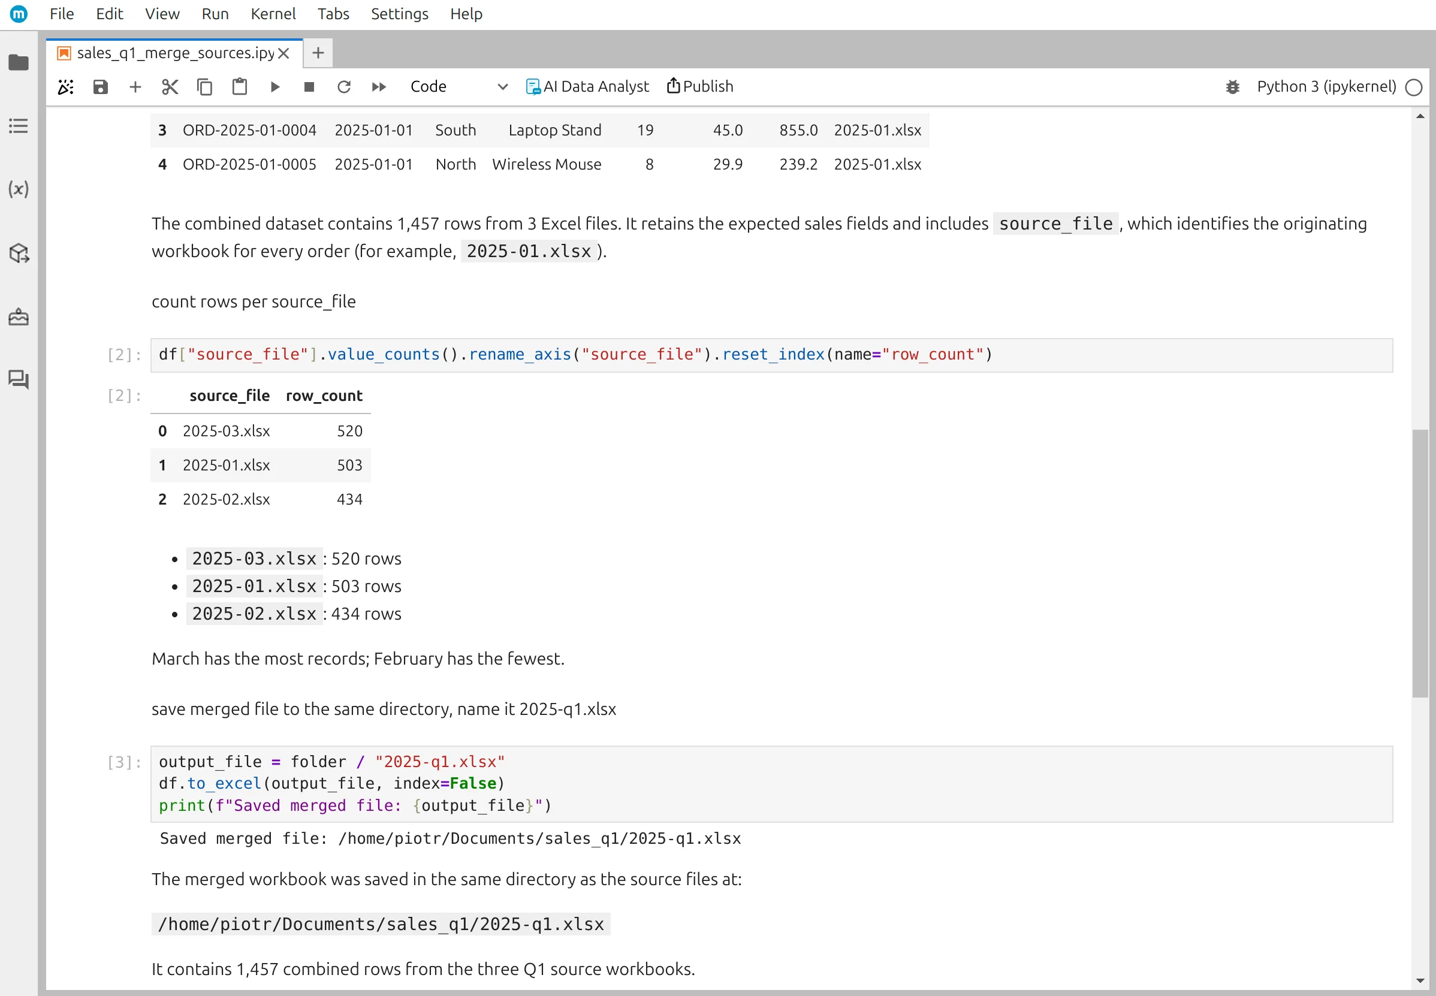The height and width of the screenshot is (996, 1436).
Task: Select the sales_q1_merge_sources.ipynb tab
Action: (175, 53)
